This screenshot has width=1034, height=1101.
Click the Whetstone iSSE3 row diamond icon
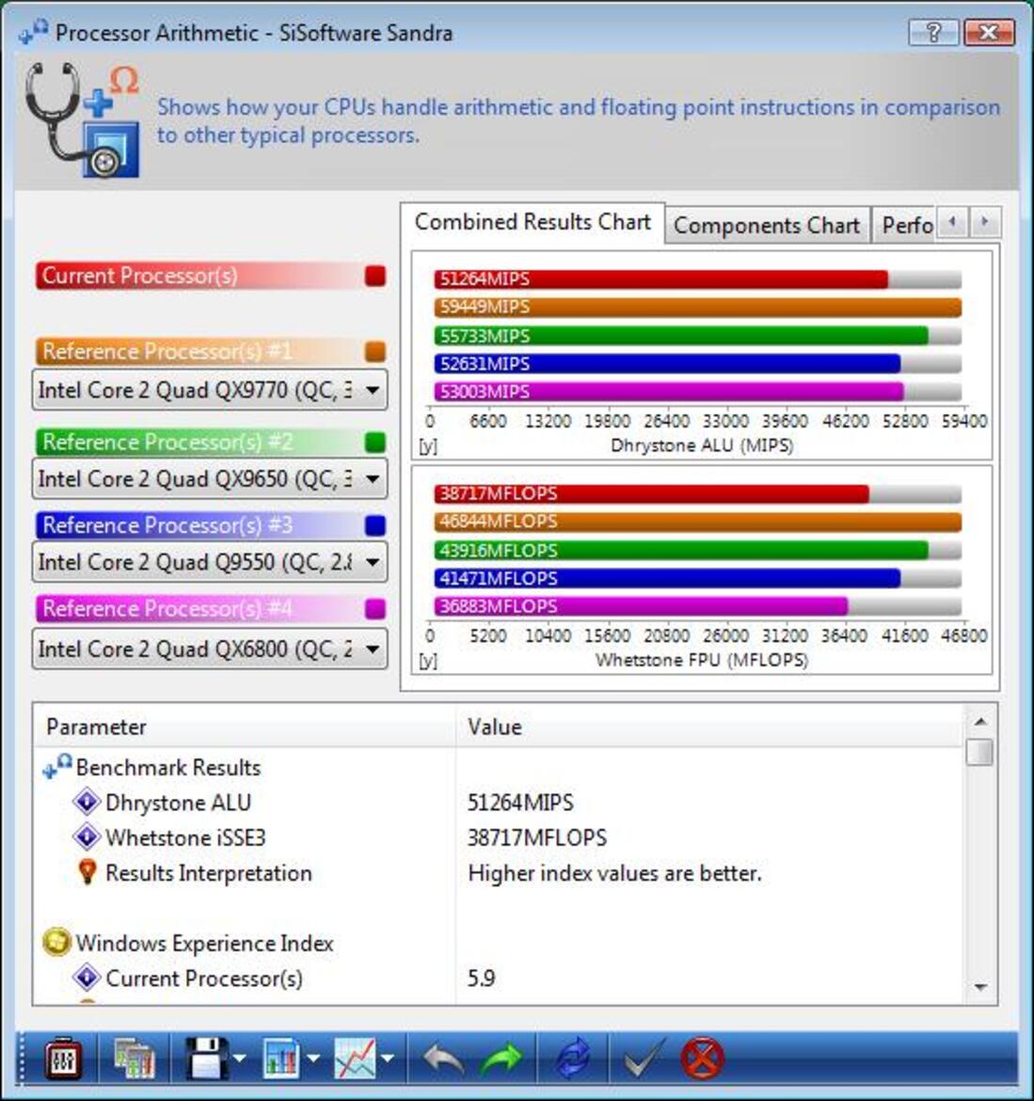[87, 837]
